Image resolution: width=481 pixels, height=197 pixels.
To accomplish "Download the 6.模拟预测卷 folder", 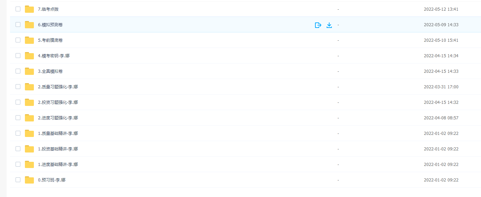I will pos(329,25).
